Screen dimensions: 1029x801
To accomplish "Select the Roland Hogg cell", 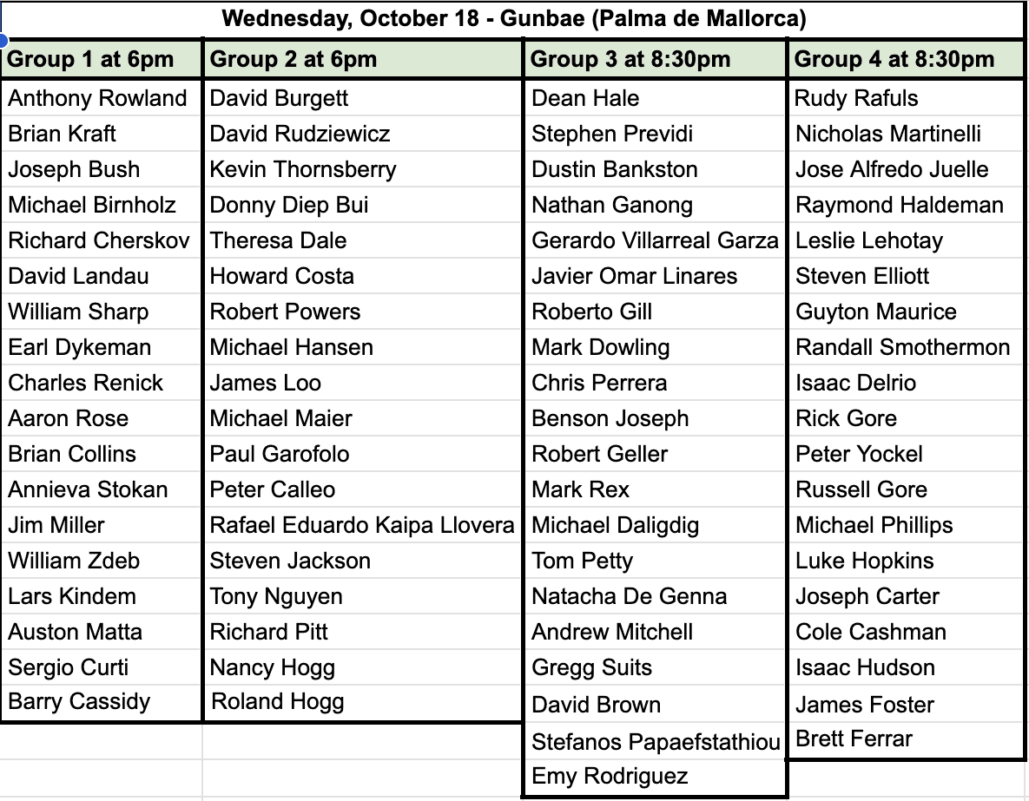I will point(364,702).
